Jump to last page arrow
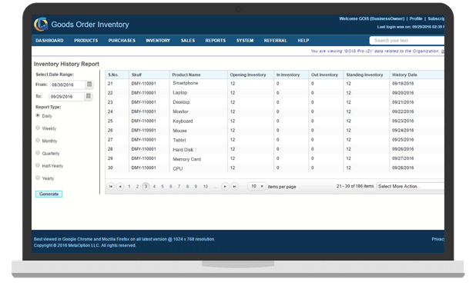Viewport: 476px width, 289px height. pyautogui.click(x=234, y=186)
